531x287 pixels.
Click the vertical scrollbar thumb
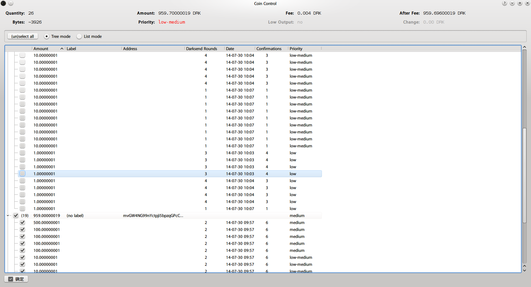524,175
